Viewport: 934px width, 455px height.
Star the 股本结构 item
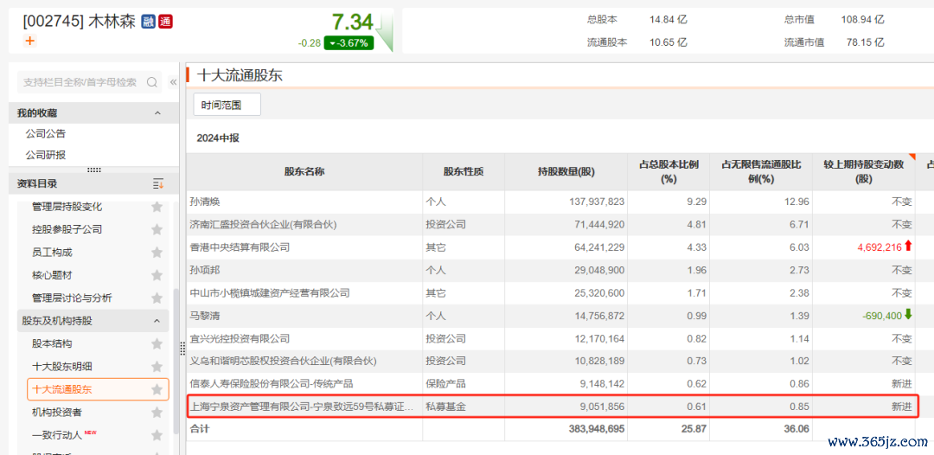click(157, 343)
